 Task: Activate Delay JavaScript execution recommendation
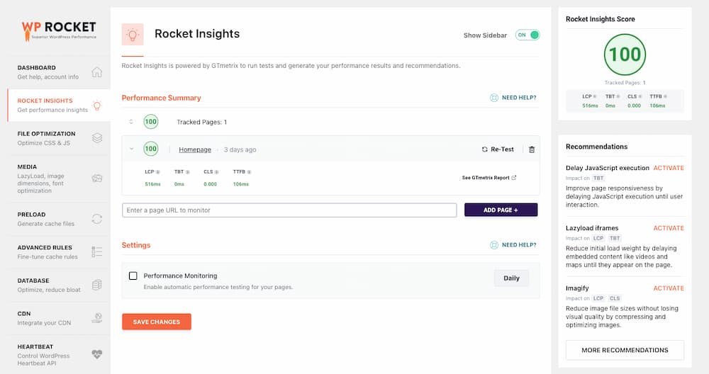click(x=669, y=168)
